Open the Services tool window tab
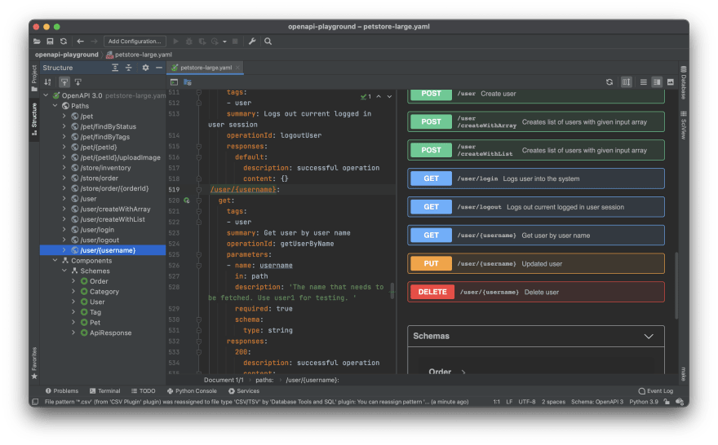Image resolution: width=718 pixels, height=445 pixels. pyautogui.click(x=244, y=391)
